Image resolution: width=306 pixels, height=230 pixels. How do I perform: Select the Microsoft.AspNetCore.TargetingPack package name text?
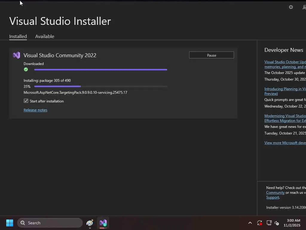[75, 93]
